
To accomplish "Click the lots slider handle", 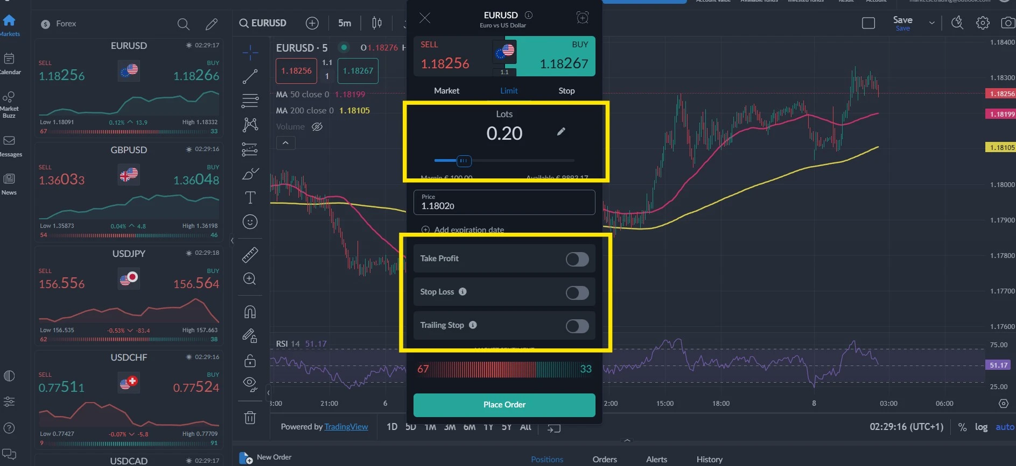I will 464,161.
